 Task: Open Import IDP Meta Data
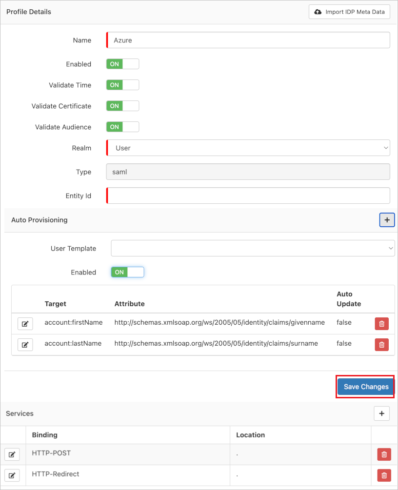[x=349, y=12]
